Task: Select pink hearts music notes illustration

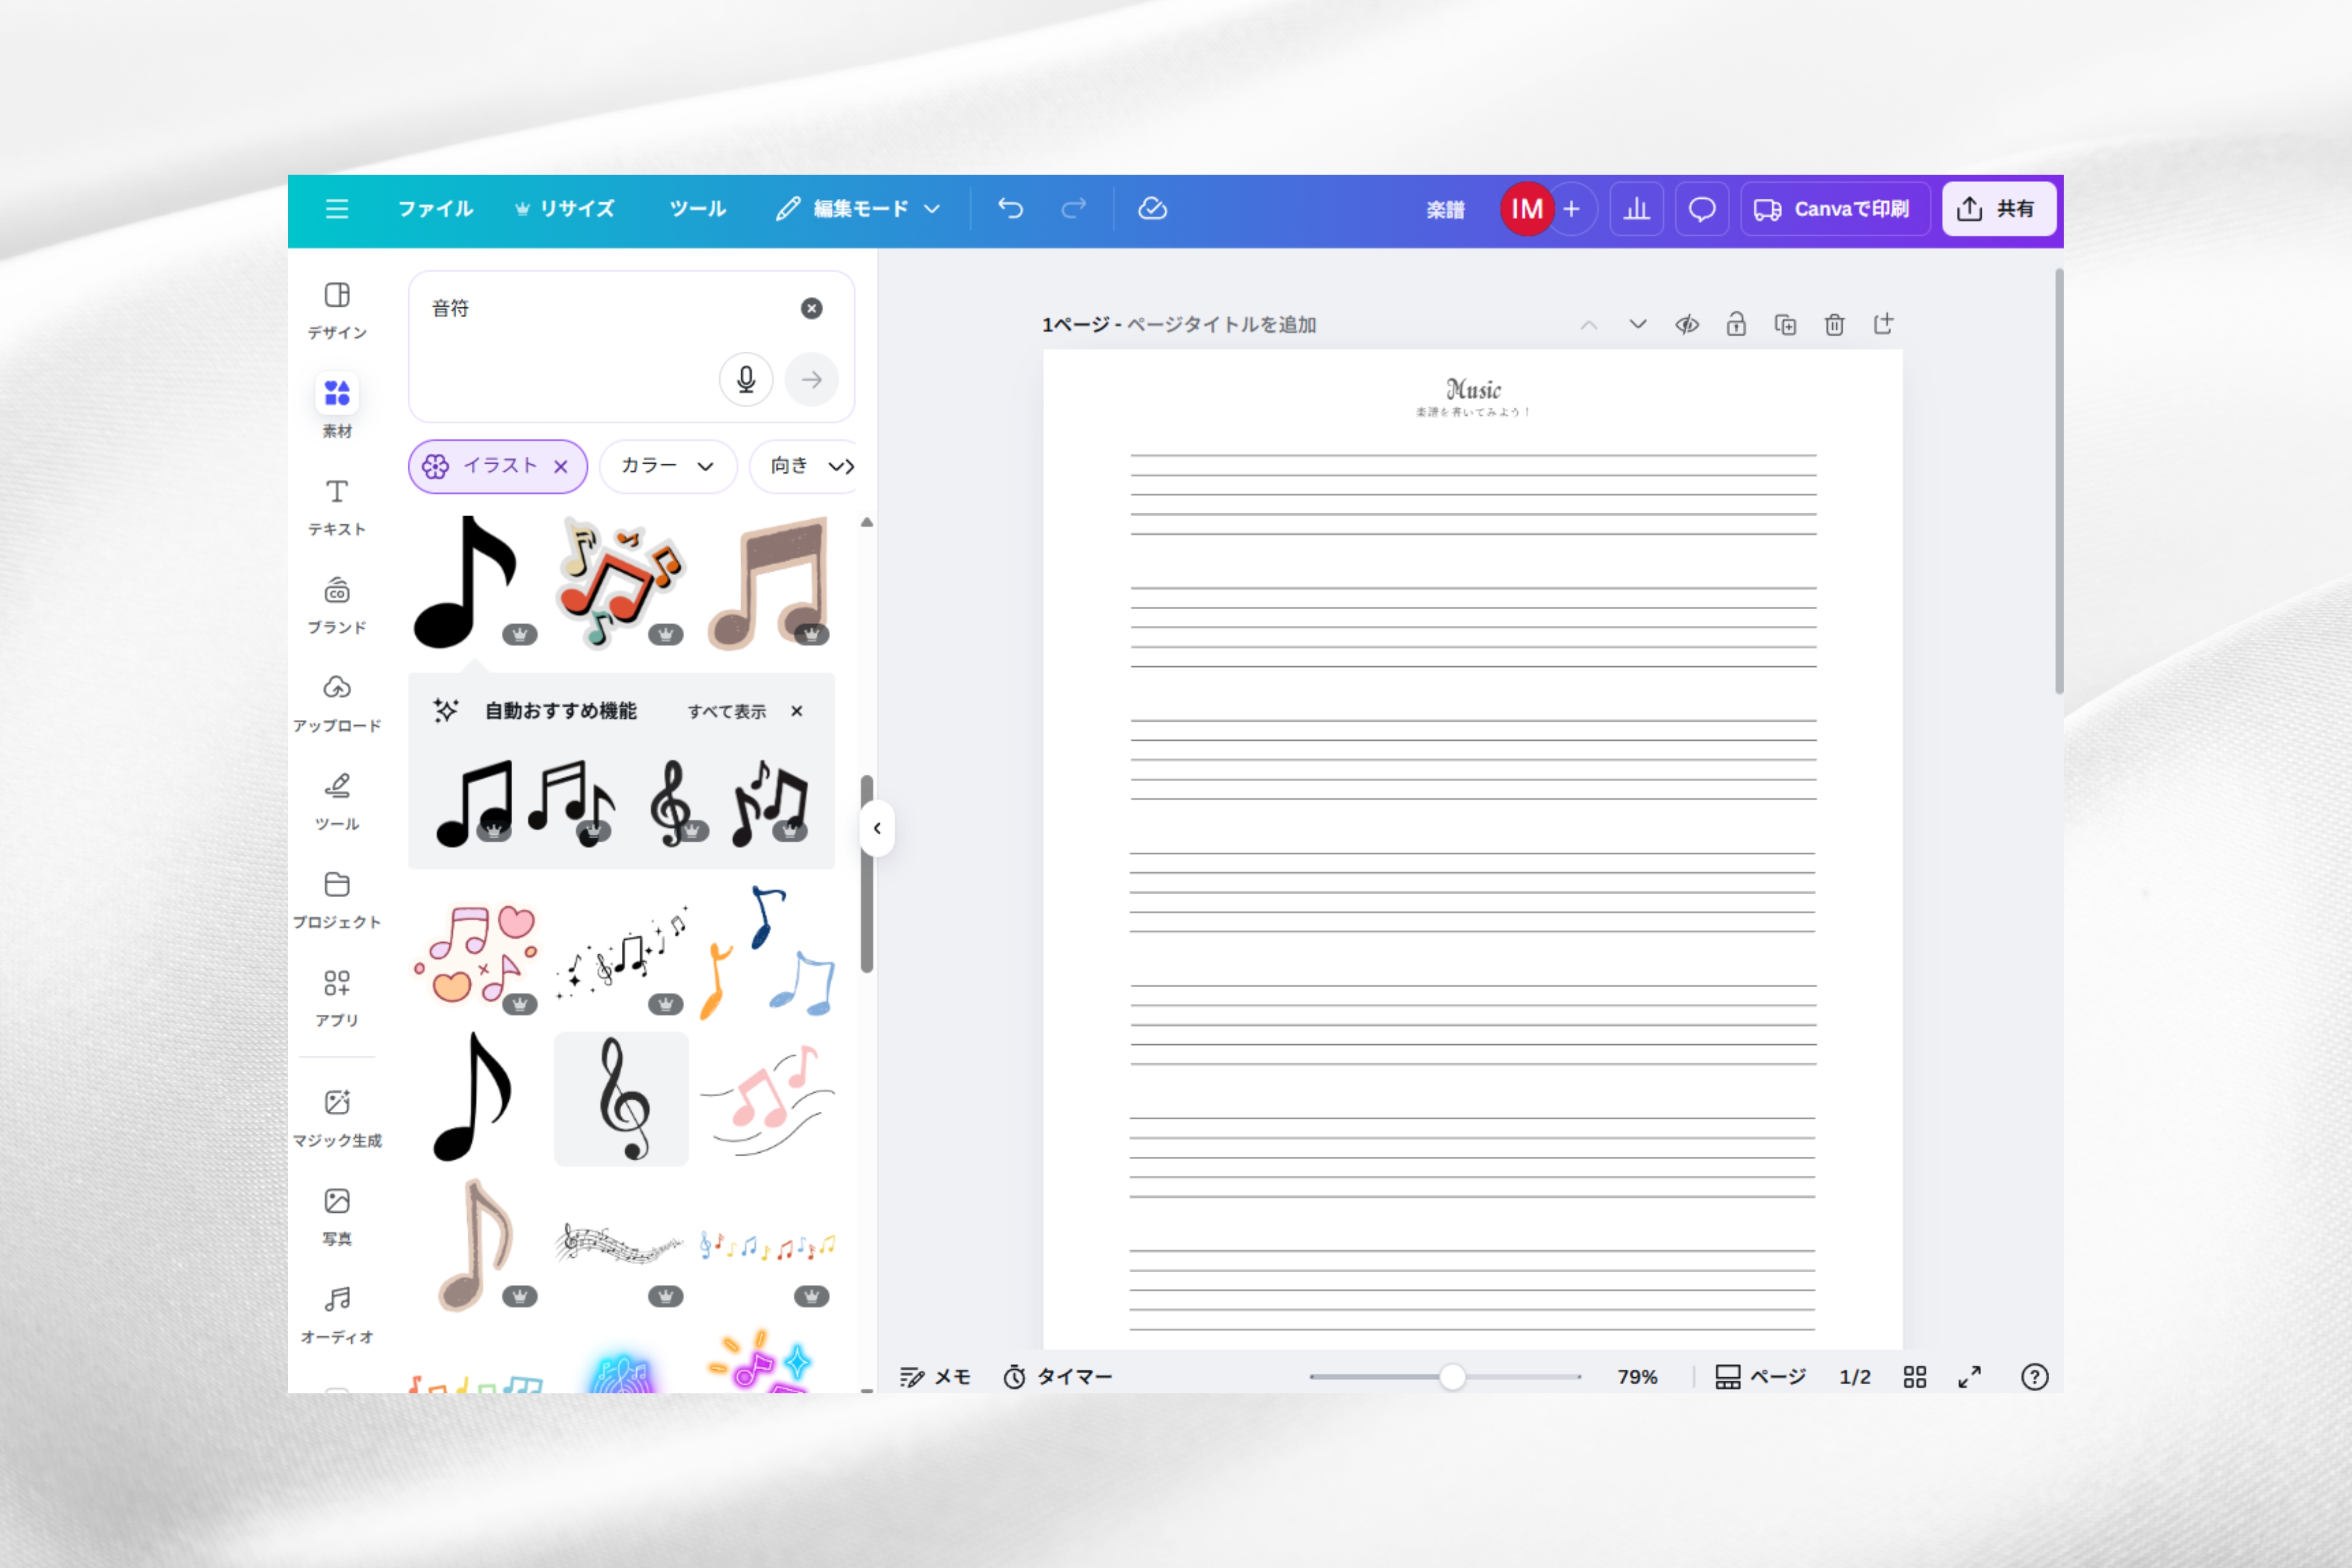Action: (475, 954)
